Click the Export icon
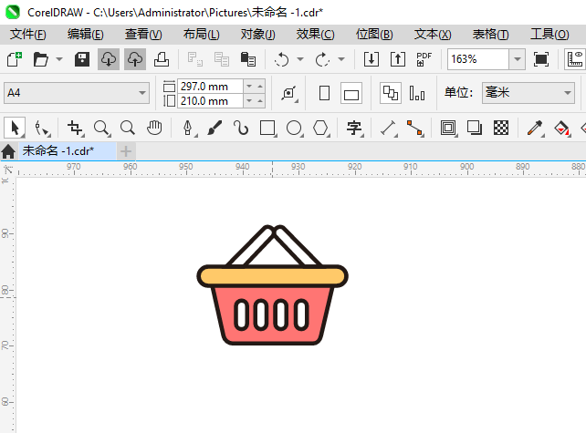Viewport: 586px width, 433px height. [x=398, y=59]
